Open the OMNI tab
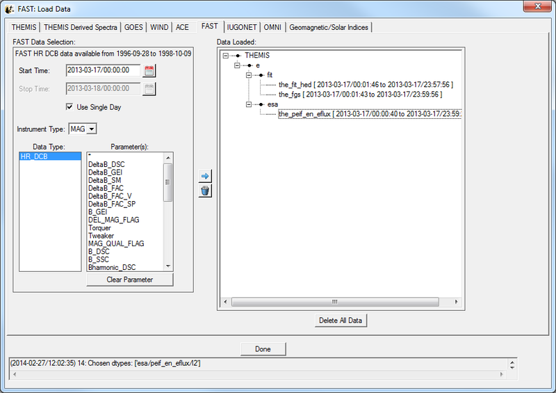The height and width of the screenshot is (393, 556). (272, 27)
